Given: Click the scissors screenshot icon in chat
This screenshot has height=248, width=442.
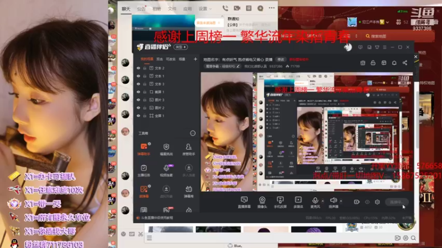Looking at the screenshot, I should (140, 234).
